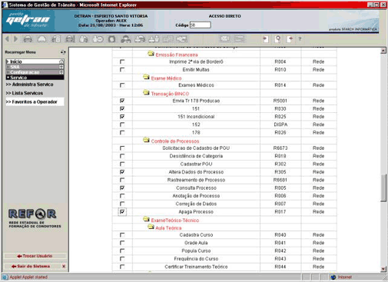The height and width of the screenshot is (282, 388).
Task: Click the question mark help icon
Action: click(300, 39)
